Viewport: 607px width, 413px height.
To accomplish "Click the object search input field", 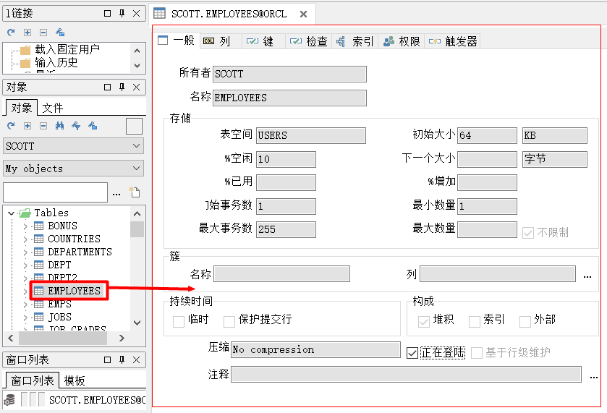I will pyautogui.click(x=56, y=192).
